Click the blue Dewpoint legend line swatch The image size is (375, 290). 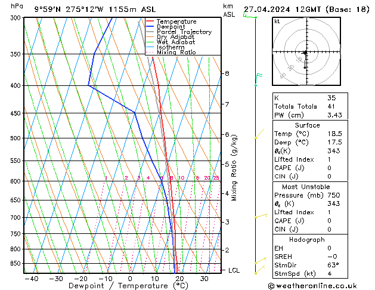point(150,27)
